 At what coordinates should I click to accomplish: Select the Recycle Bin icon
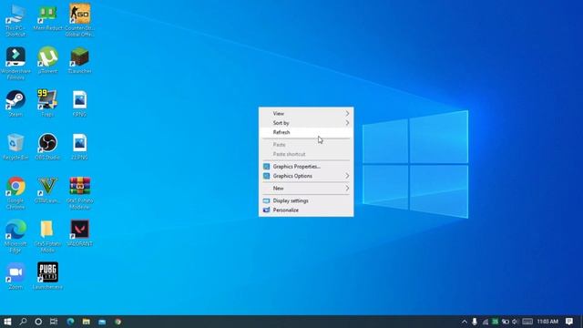click(x=15, y=147)
